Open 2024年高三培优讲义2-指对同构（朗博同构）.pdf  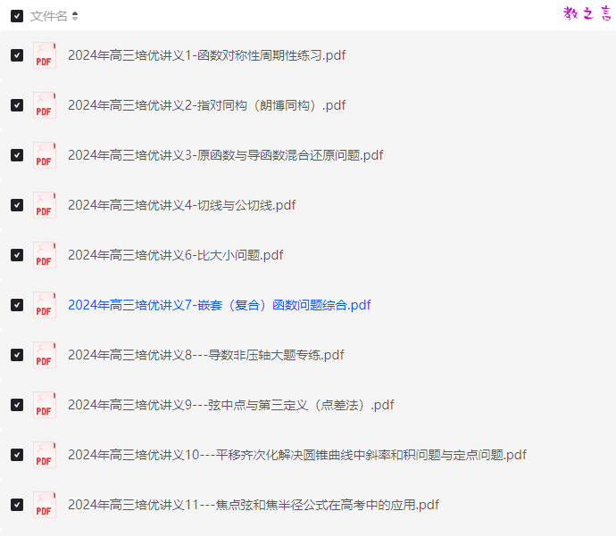206,105
